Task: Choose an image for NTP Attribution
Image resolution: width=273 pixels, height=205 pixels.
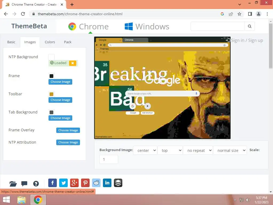Action: coord(68,142)
